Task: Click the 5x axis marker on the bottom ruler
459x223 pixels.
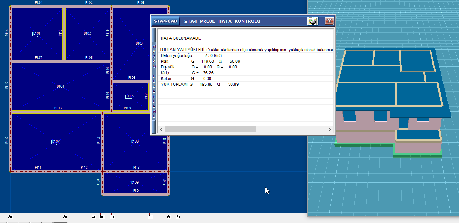Action: (150, 217)
